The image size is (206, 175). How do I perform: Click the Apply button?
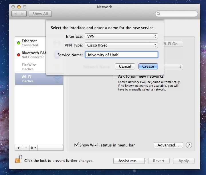point(183,161)
